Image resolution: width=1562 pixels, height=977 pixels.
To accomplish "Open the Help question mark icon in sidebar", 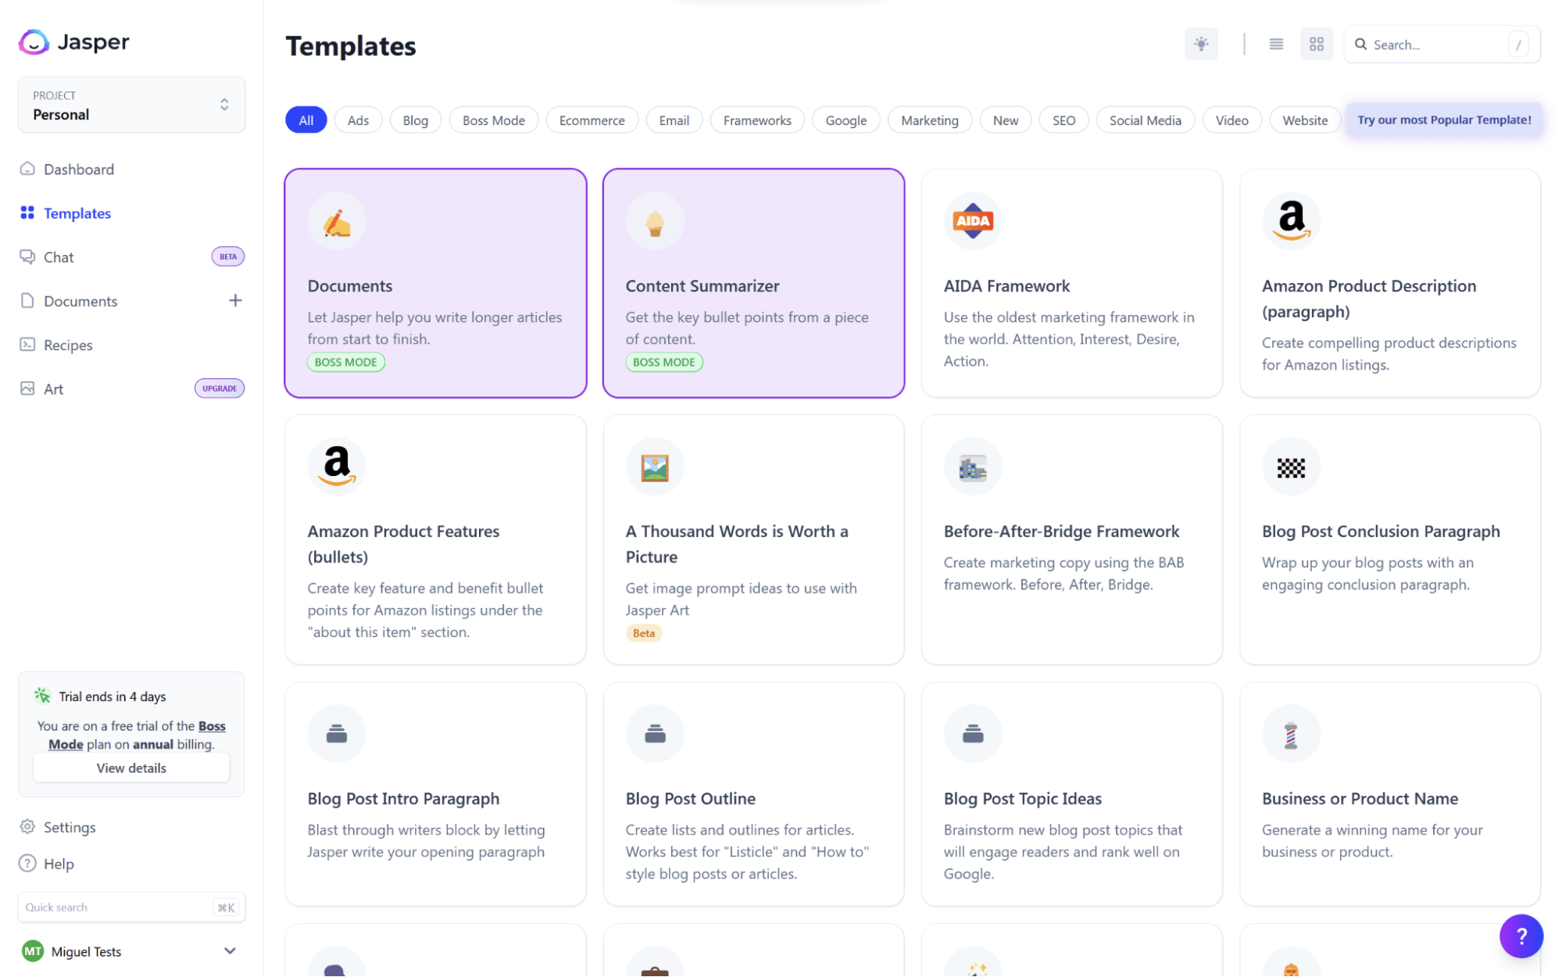I will coord(27,863).
